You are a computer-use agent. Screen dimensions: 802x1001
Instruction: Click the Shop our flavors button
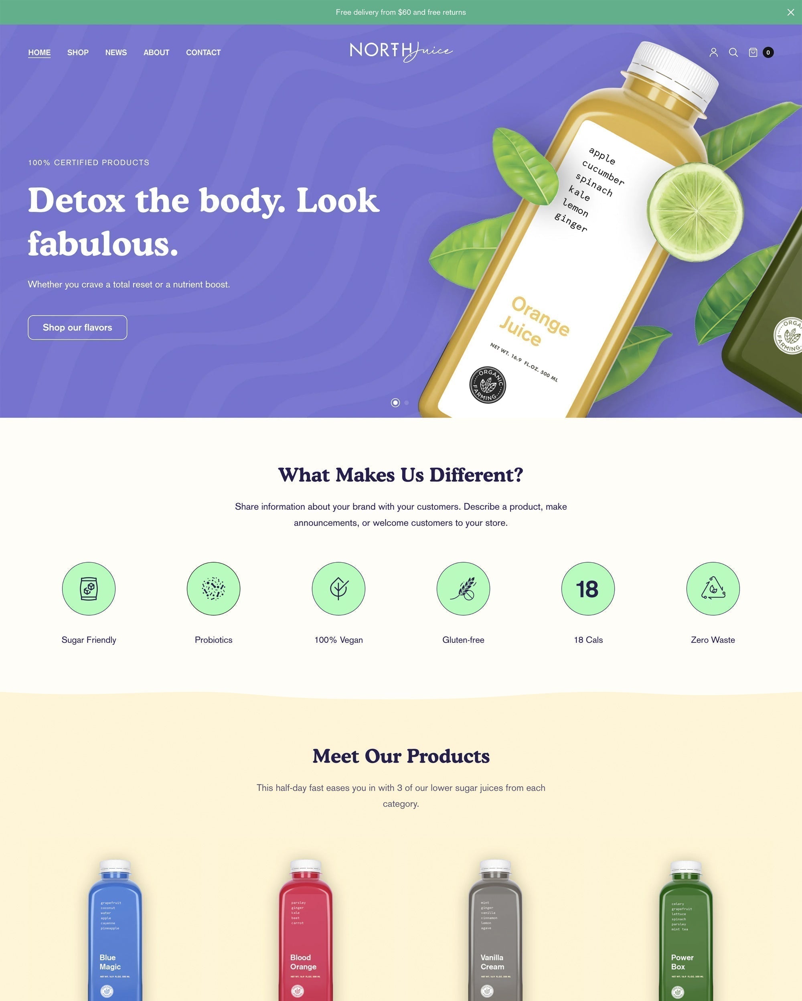[x=77, y=326]
